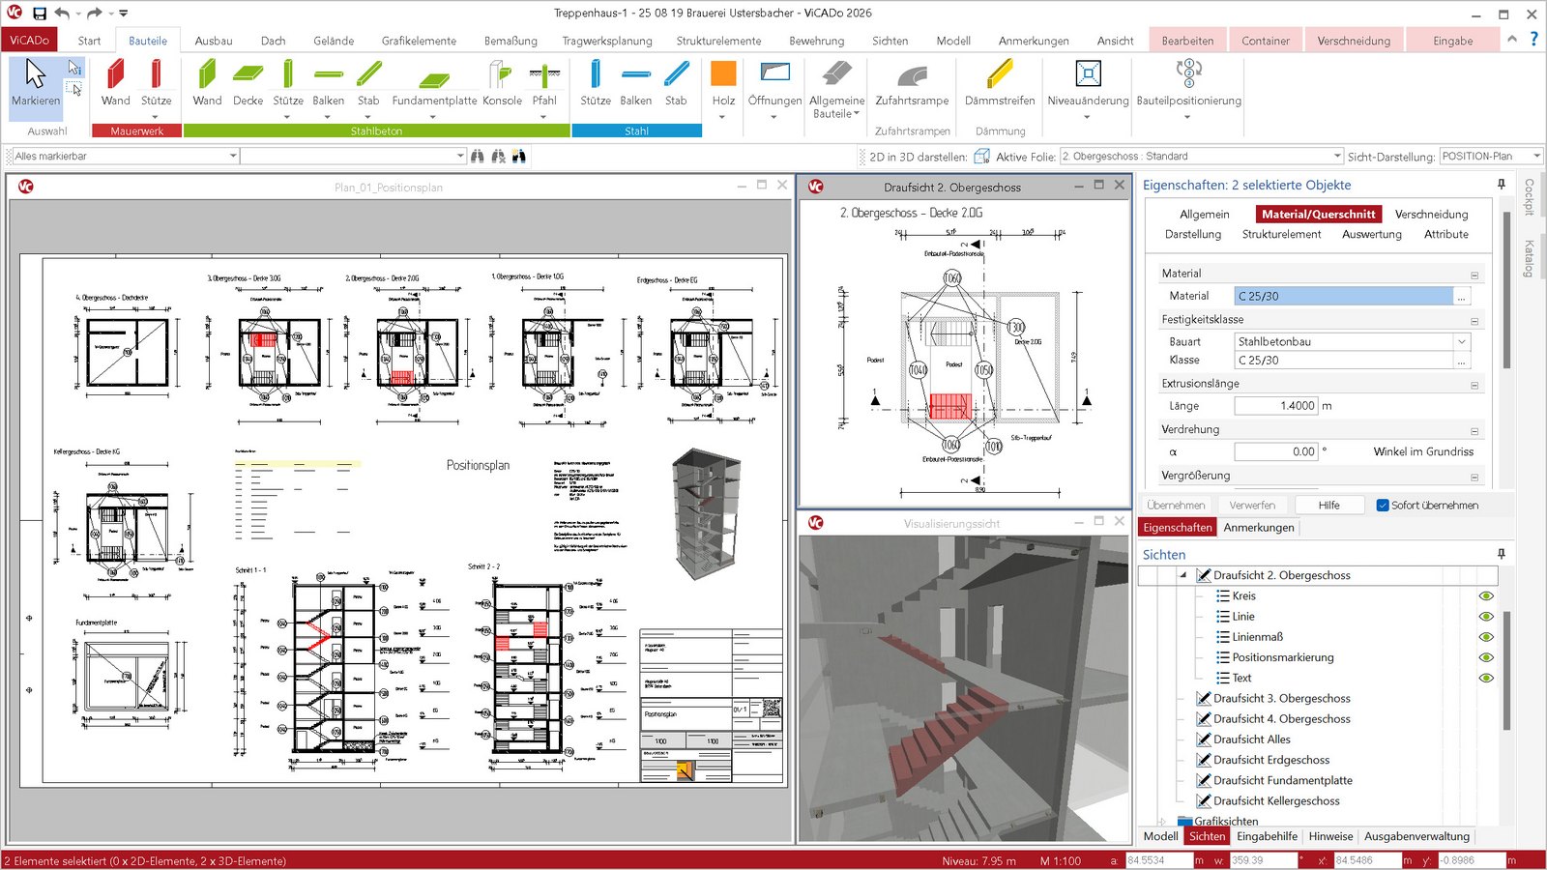This screenshot has height=870, width=1547.
Task: Toggle visibility of Linienmaß layer
Action: (x=1486, y=637)
